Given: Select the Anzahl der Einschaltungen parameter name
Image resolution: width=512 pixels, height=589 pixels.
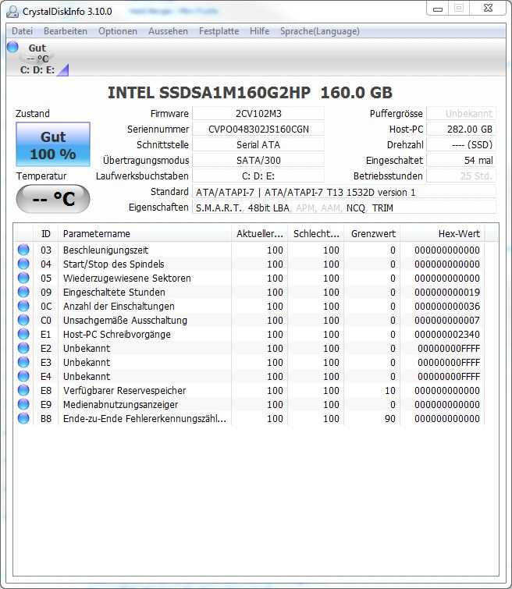Looking at the screenshot, I should (x=119, y=307).
